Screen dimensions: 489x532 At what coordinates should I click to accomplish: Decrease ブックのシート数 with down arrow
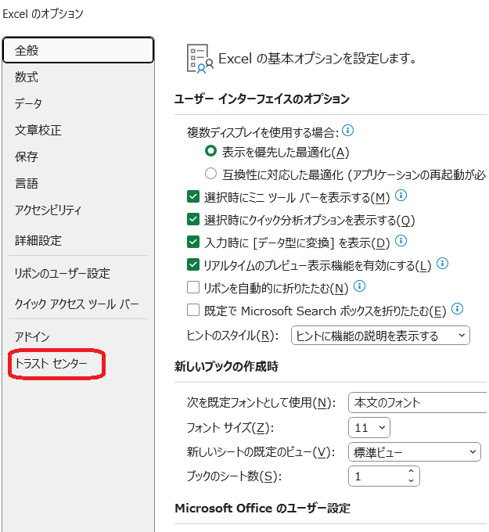pos(411,481)
